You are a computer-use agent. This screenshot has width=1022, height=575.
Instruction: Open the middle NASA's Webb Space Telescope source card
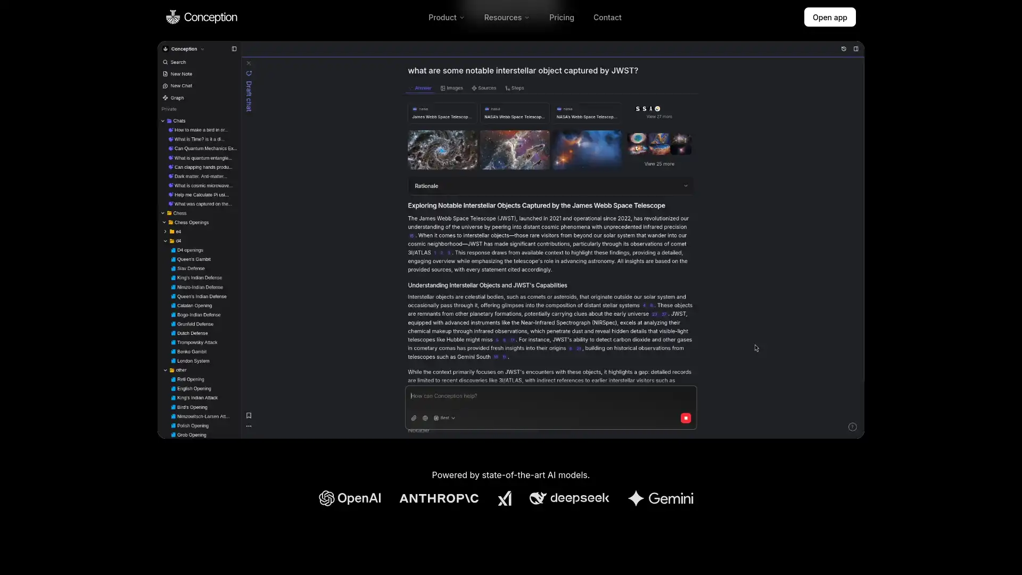click(x=514, y=113)
